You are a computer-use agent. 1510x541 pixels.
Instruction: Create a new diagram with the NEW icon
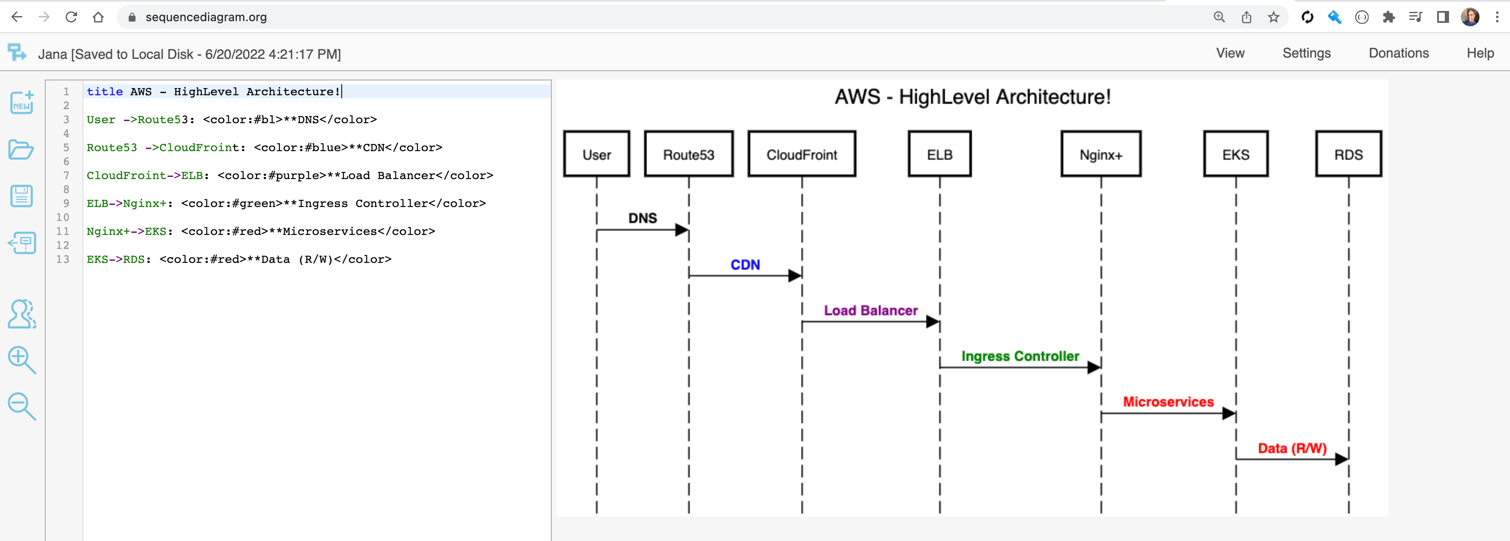22,102
